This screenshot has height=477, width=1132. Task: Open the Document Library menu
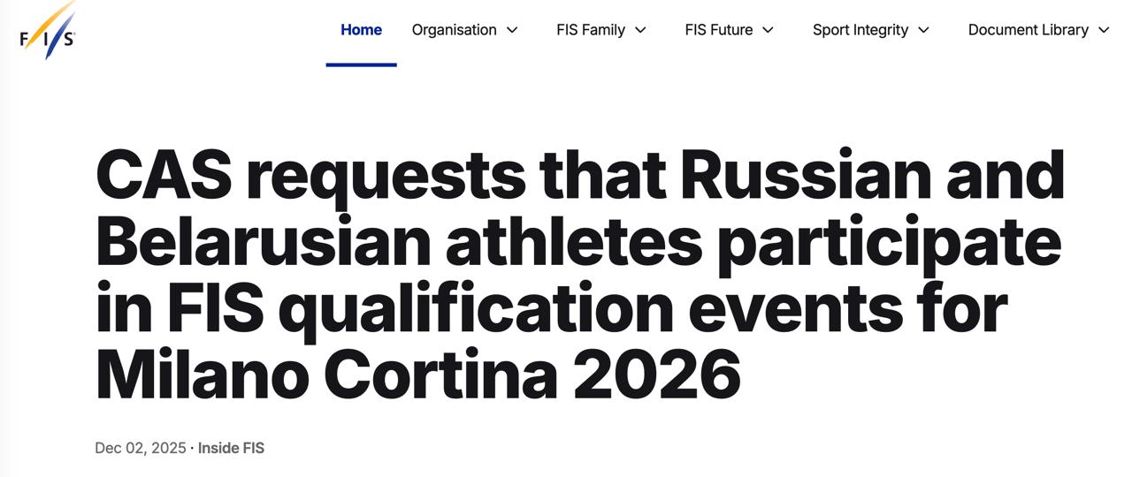pyautogui.click(x=1028, y=30)
